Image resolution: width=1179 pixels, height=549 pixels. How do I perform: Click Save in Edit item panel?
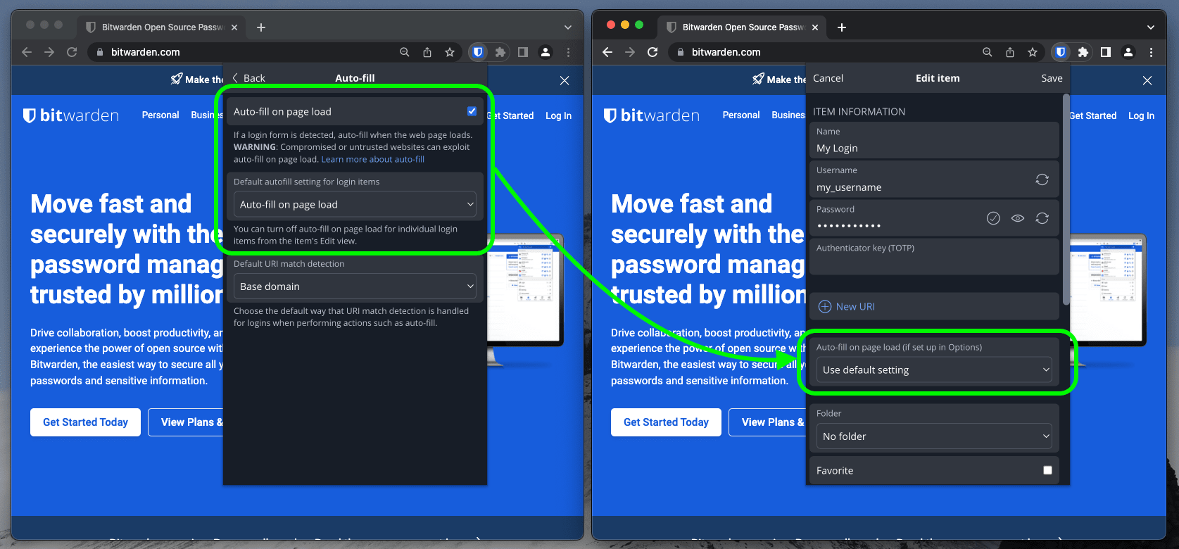[x=1052, y=78]
